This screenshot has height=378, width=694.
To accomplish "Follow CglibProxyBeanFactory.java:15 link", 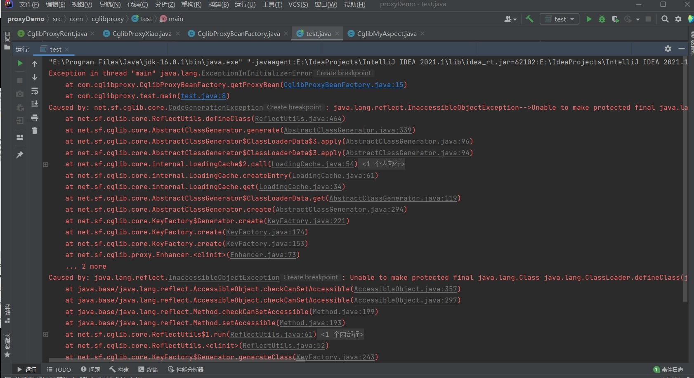I will (x=343, y=85).
